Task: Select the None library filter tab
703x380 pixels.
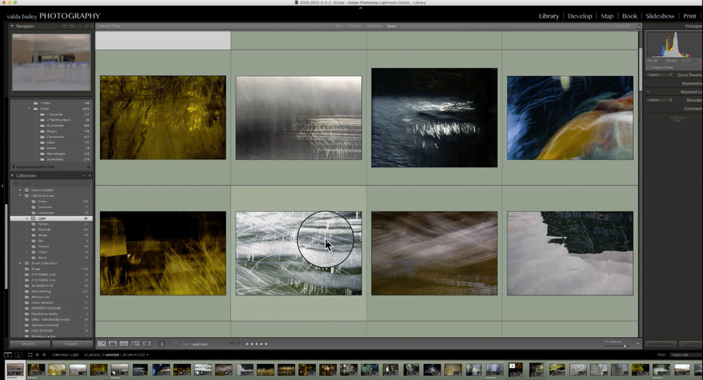Action: tap(392, 27)
